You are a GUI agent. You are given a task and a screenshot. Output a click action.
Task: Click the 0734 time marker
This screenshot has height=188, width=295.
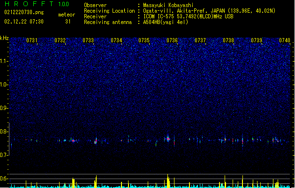tap(116, 40)
